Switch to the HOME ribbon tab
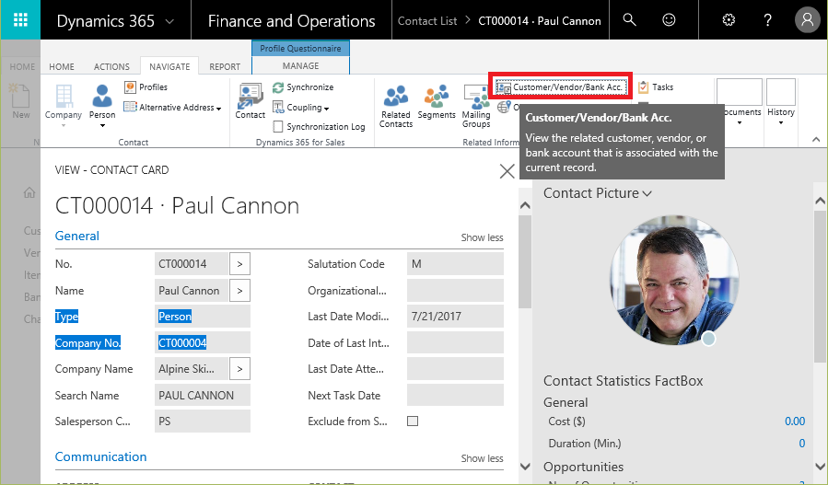828x485 pixels. pos(62,66)
